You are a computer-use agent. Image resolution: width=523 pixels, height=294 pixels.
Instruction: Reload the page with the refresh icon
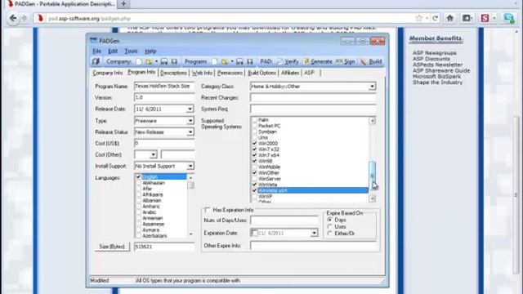tap(436, 18)
